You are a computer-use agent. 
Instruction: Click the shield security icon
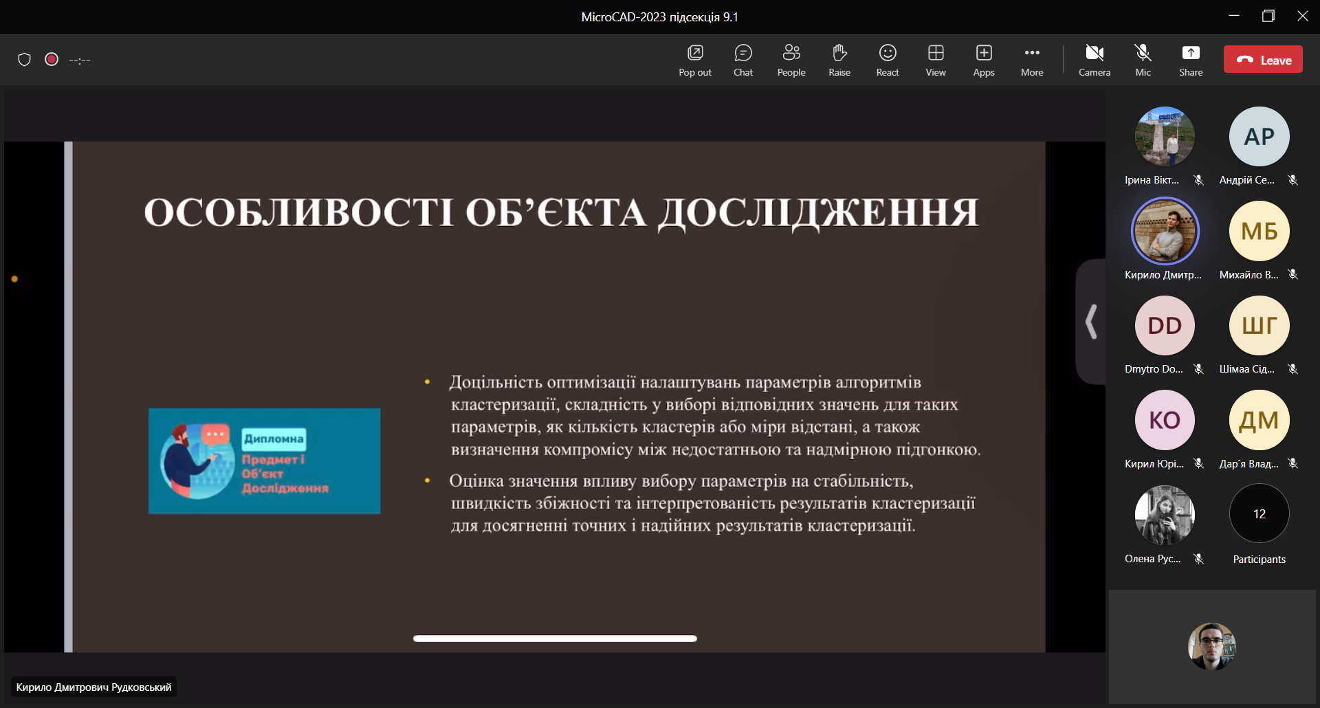25,60
